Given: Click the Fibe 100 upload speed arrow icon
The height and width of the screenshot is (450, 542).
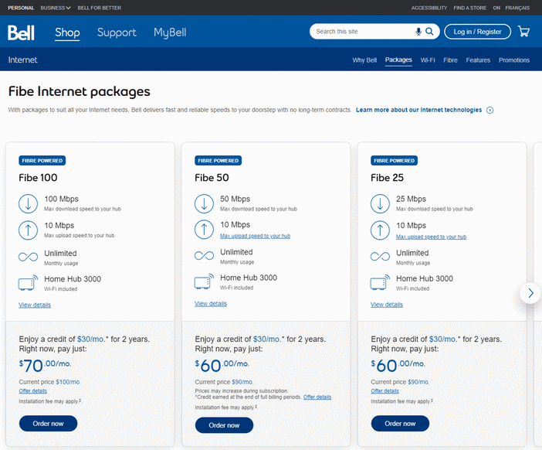Looking at the screenshot, I should (x=28, y=230).
